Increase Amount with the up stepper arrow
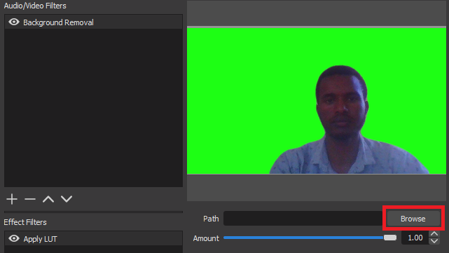Screen dimensions: 449x253 (x=434, y=234)
